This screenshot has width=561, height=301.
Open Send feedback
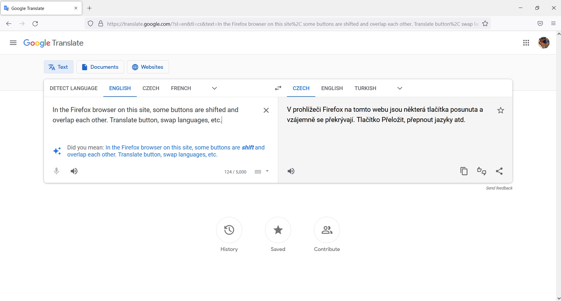[499, 188]
